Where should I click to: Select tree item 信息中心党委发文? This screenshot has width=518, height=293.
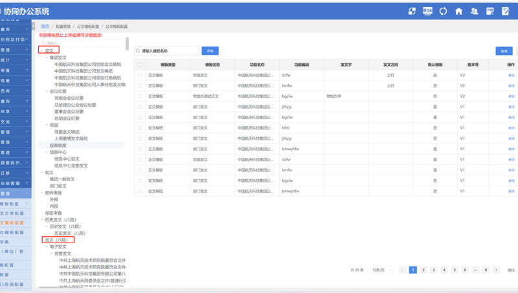coord(71,166)
